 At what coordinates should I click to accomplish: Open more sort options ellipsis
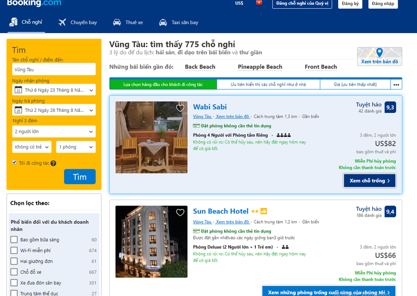[396, 84]
